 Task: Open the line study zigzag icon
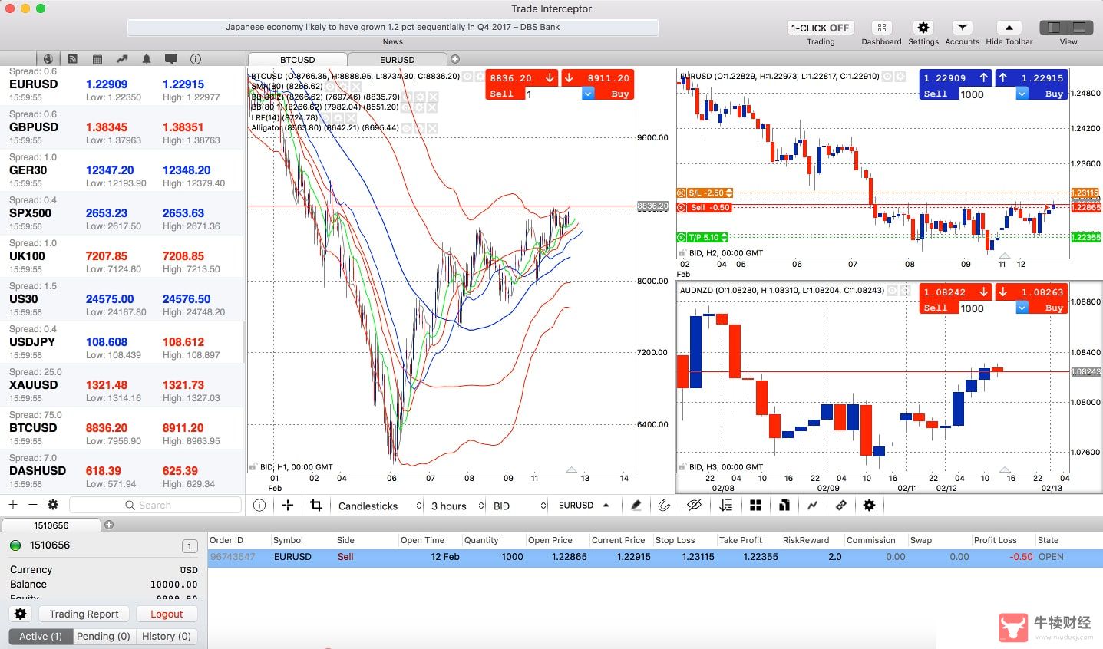point(812,506)
